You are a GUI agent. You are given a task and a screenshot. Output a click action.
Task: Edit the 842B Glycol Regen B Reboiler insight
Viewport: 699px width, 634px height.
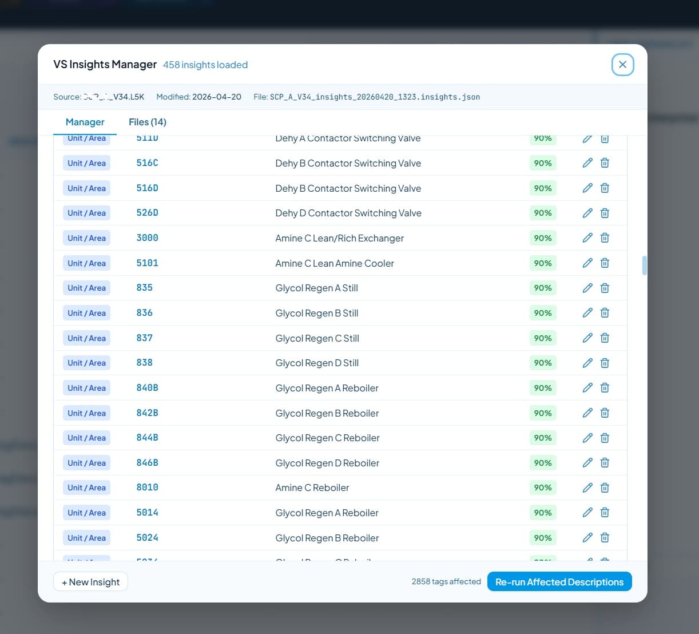[587, 413]
